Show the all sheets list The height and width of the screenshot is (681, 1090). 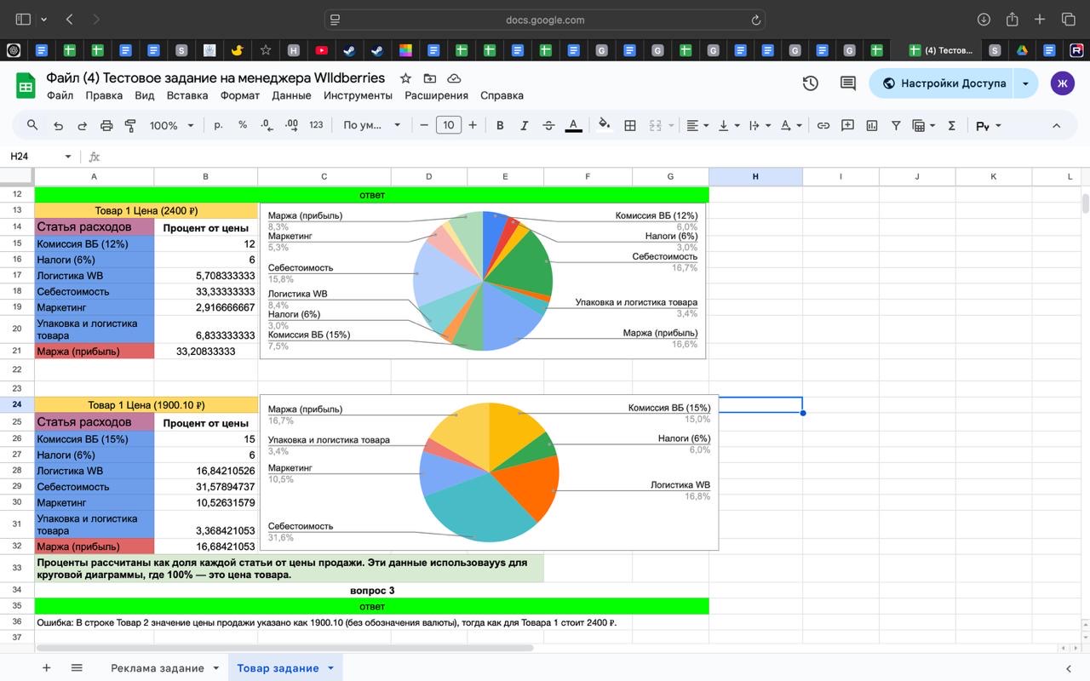coord(77,668)
